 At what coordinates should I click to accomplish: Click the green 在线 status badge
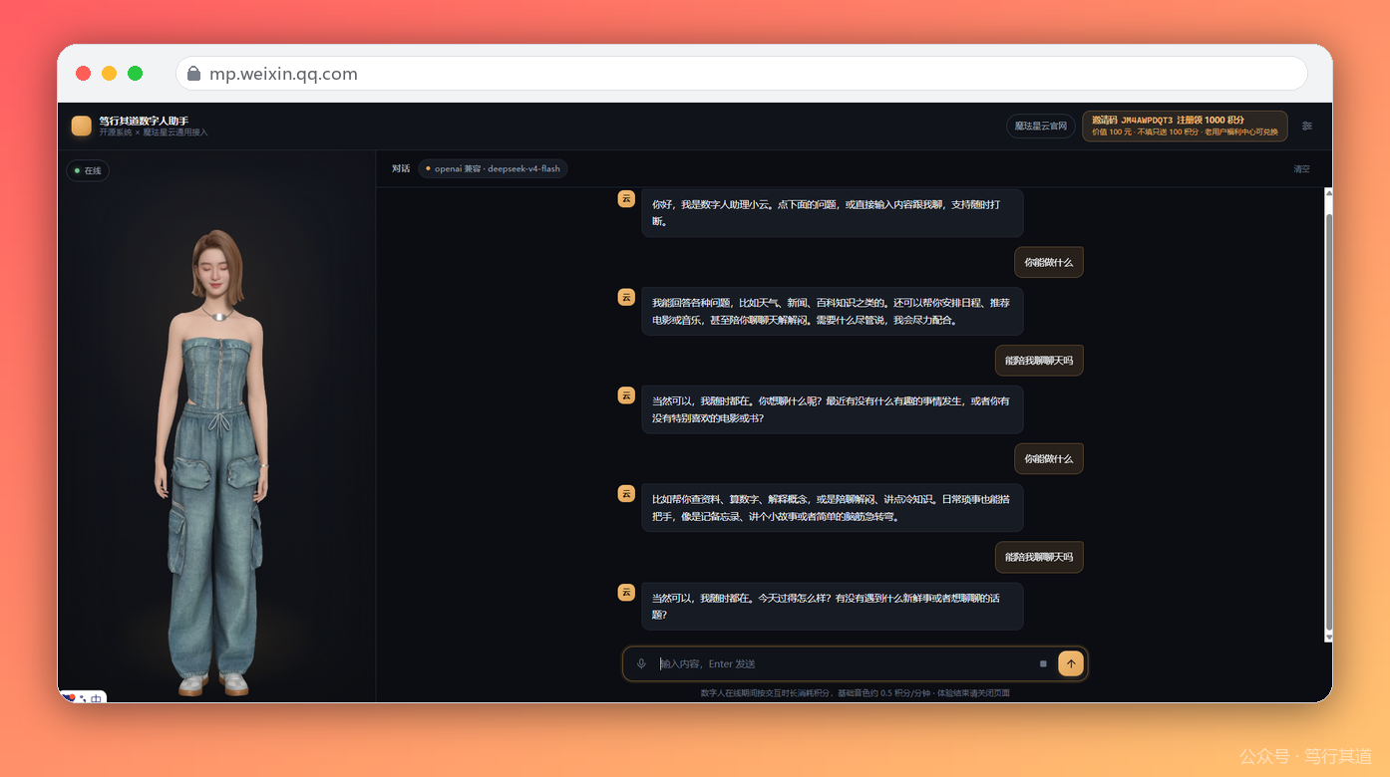point(88,170)
